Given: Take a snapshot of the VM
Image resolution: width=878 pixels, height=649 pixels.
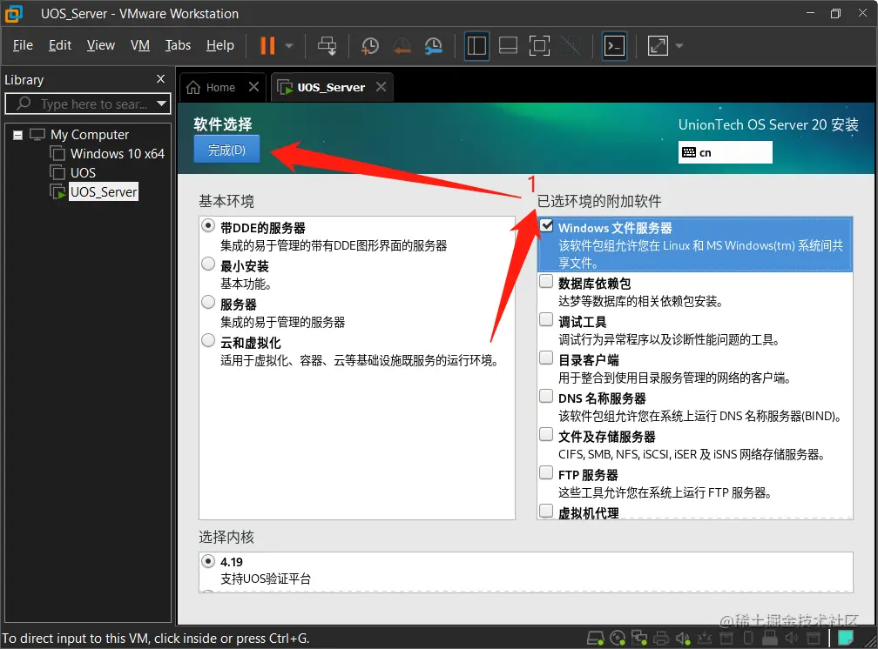Looking at the screenshot, I should 370,46.
